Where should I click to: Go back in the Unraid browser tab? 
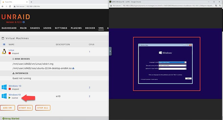point(3,6)
